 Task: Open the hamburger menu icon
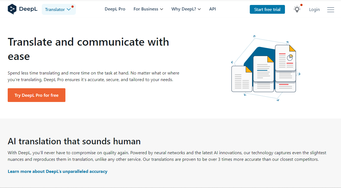(x=331, y=10)
